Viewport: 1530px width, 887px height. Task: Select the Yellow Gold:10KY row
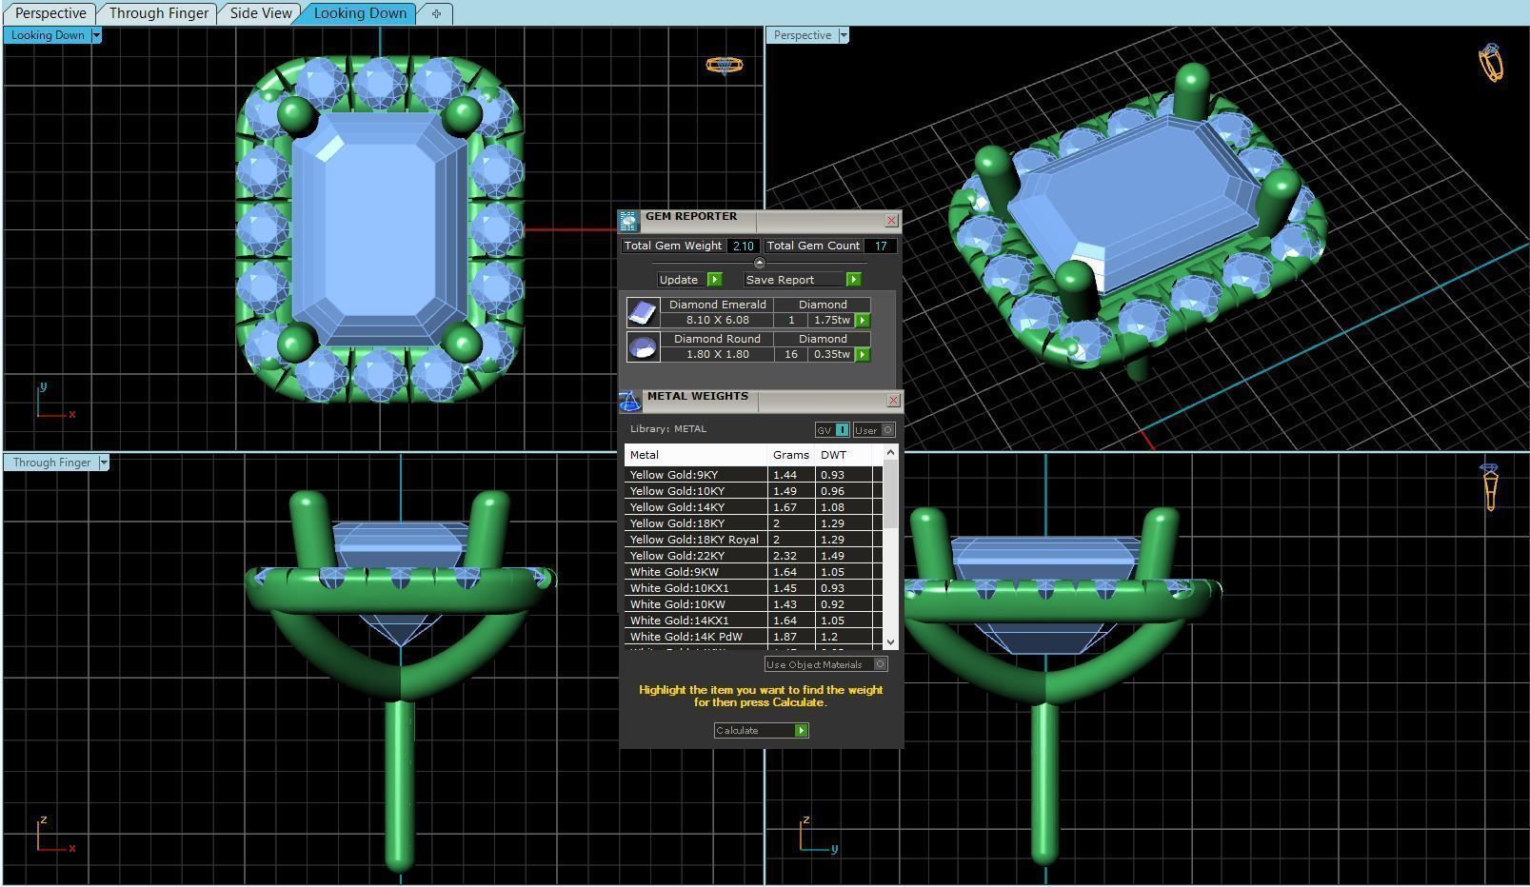coord(754,491)
